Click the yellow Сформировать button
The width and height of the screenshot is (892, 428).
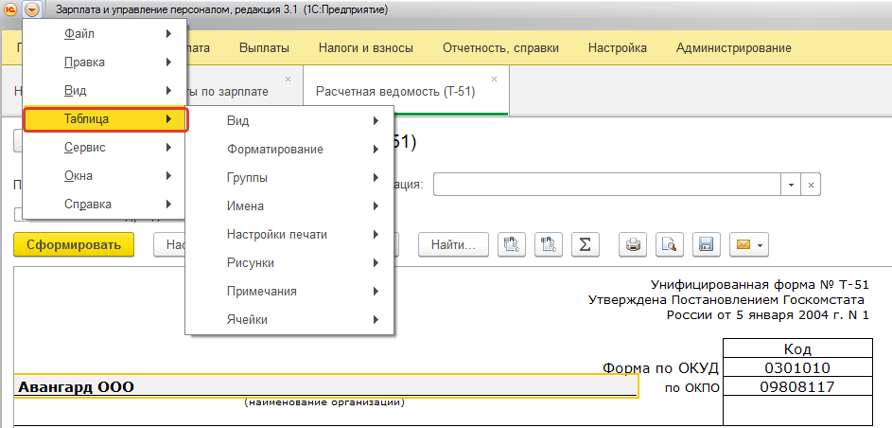(x=74, y=244)
